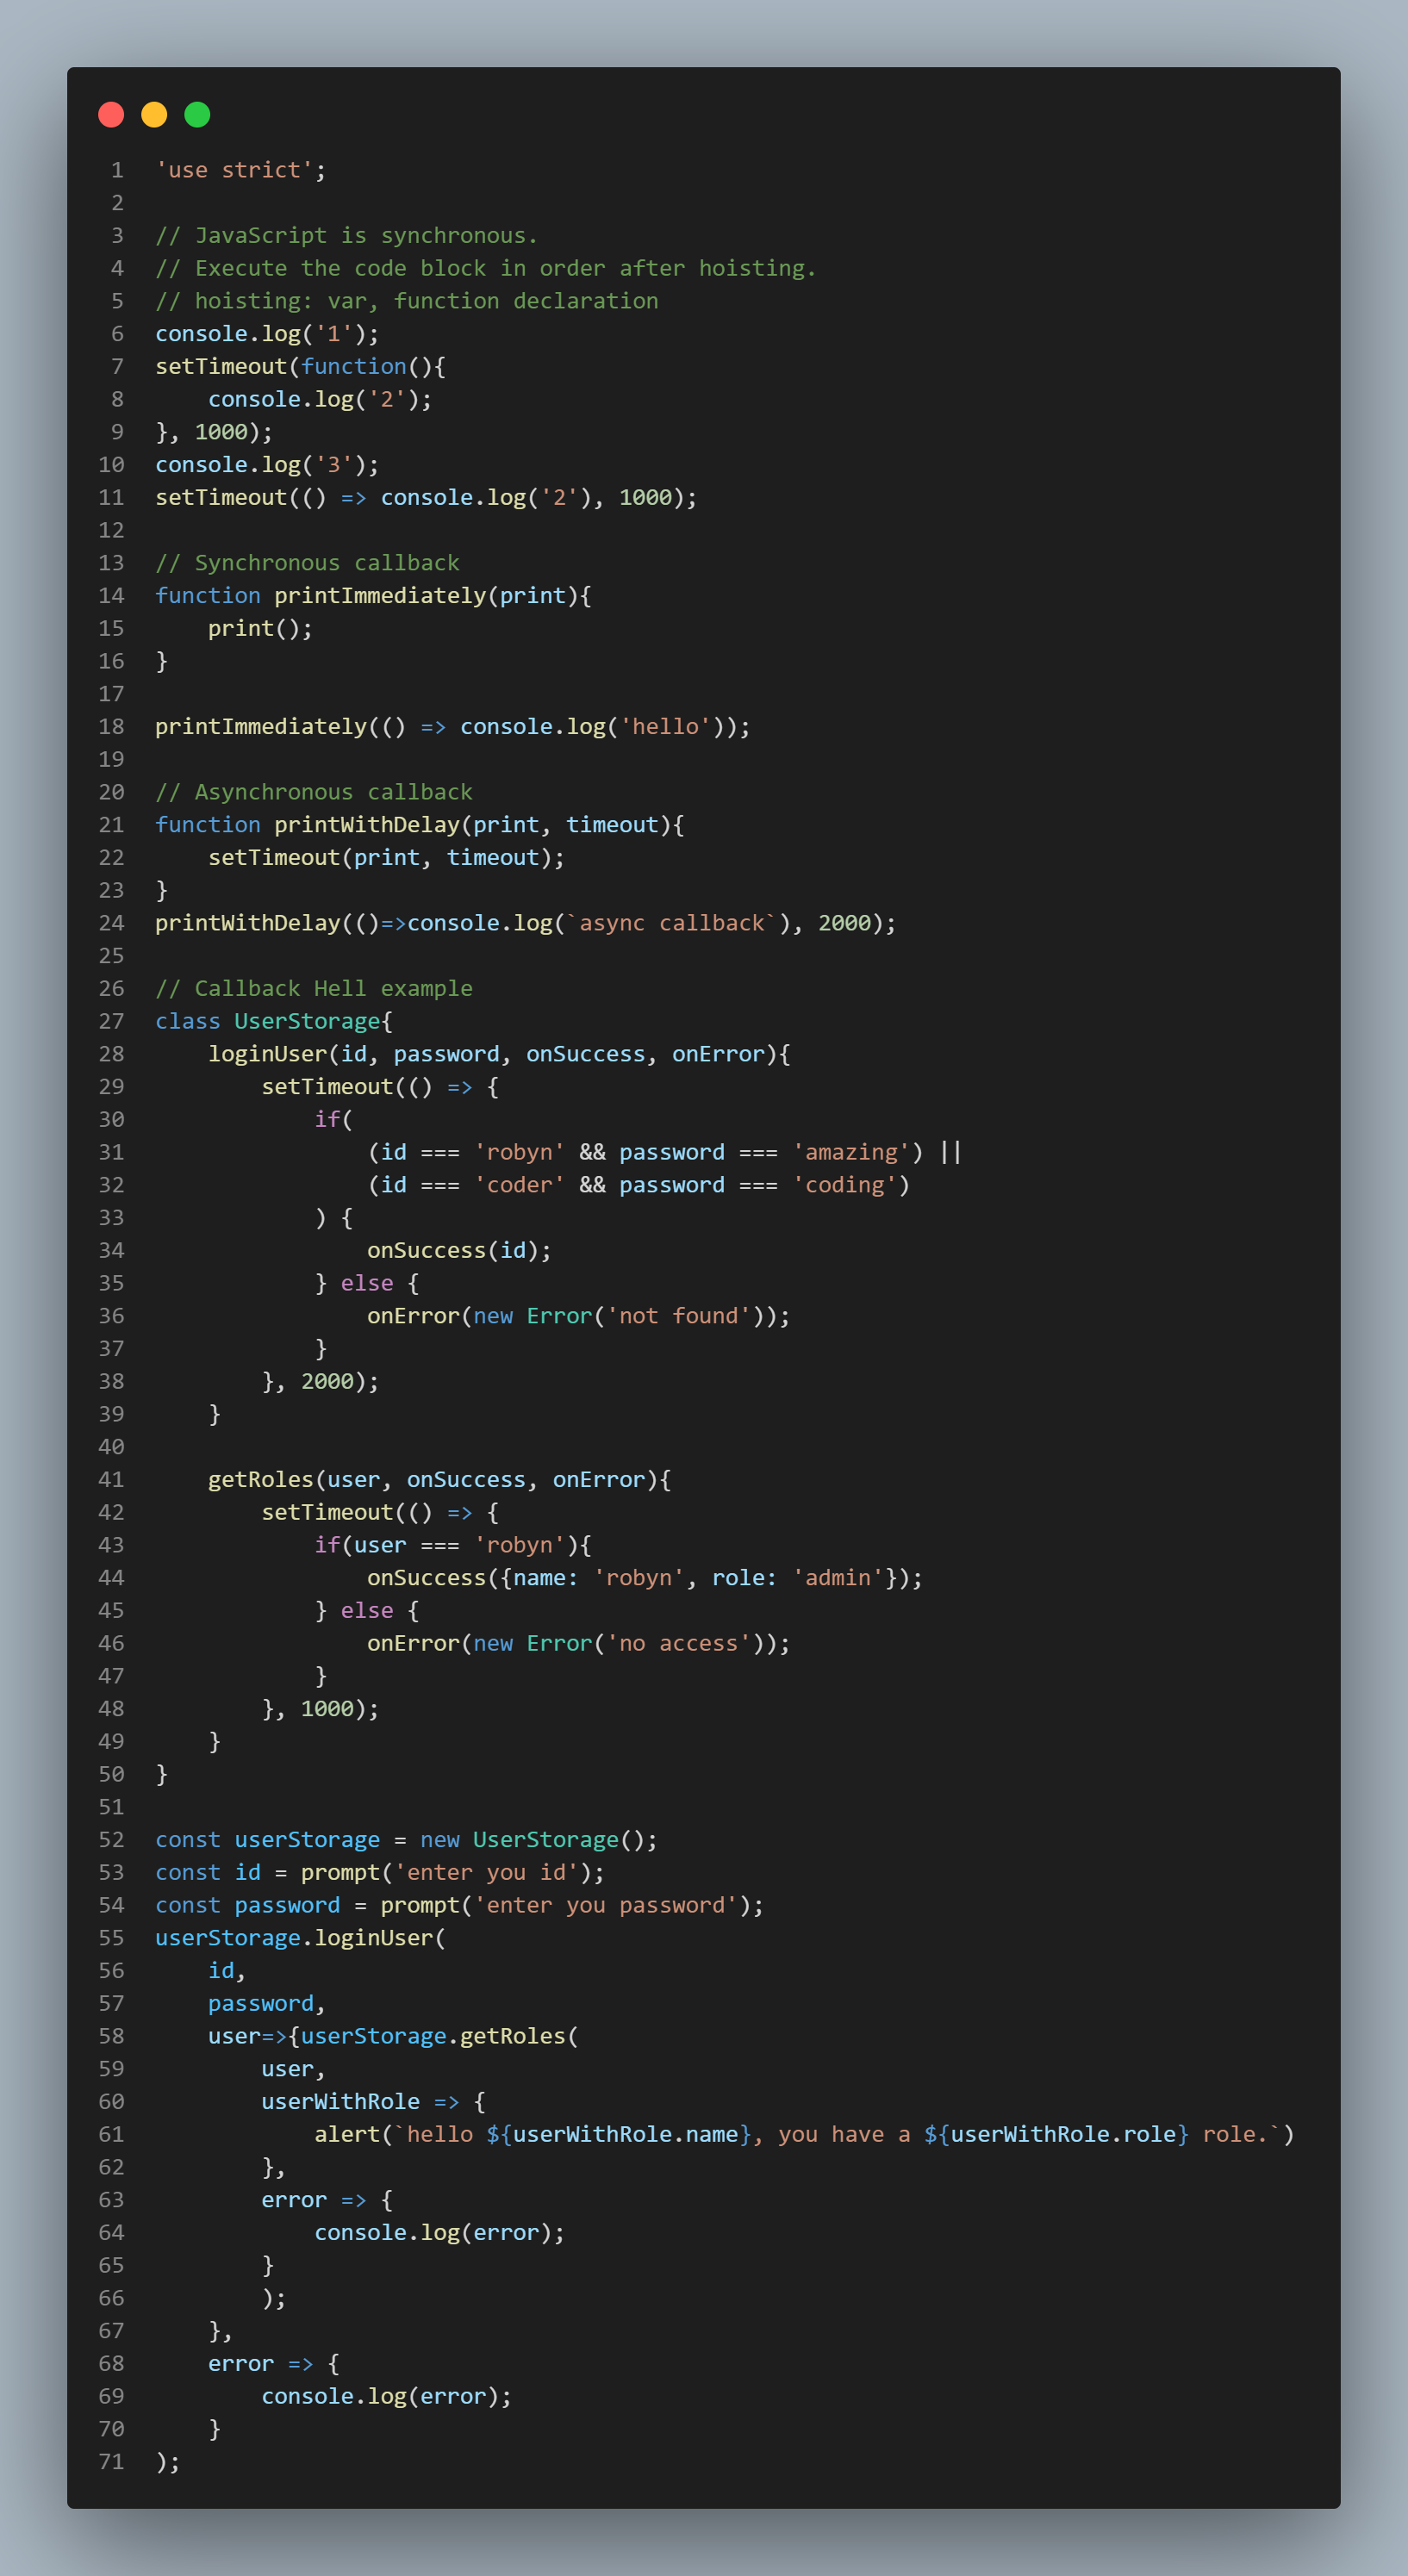The height and width of the screenshot is (2576, 1408).
Task: Select the "Callback Hell example" comment
Action: click(313, 989)
